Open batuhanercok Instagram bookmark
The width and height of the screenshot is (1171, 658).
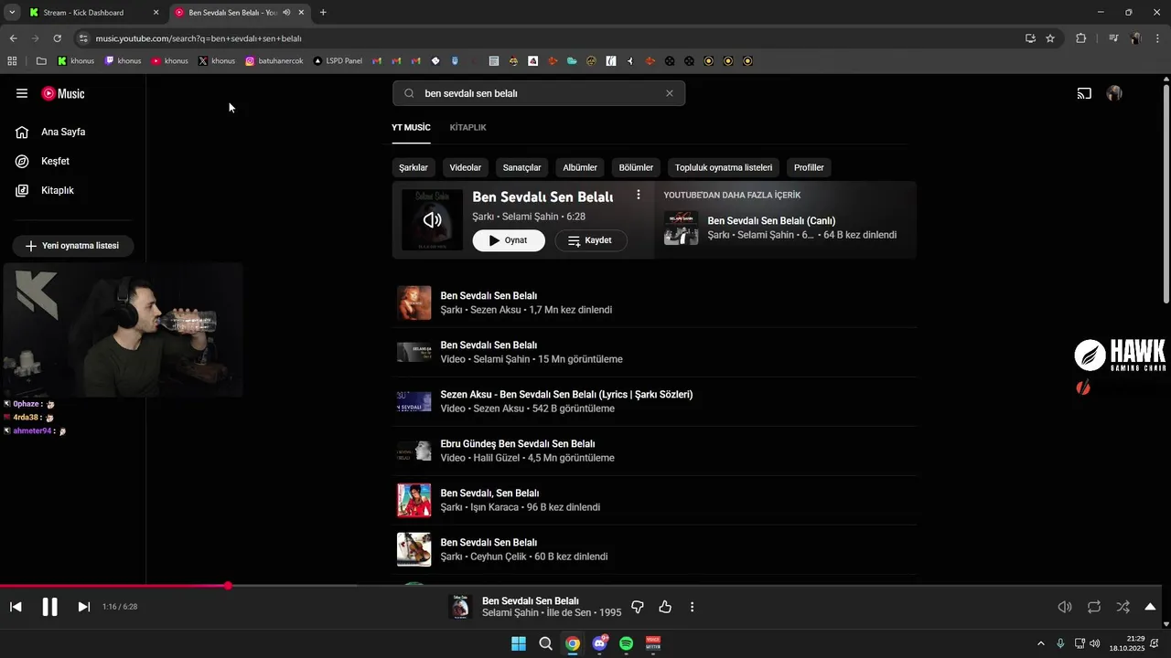point(274,61)
